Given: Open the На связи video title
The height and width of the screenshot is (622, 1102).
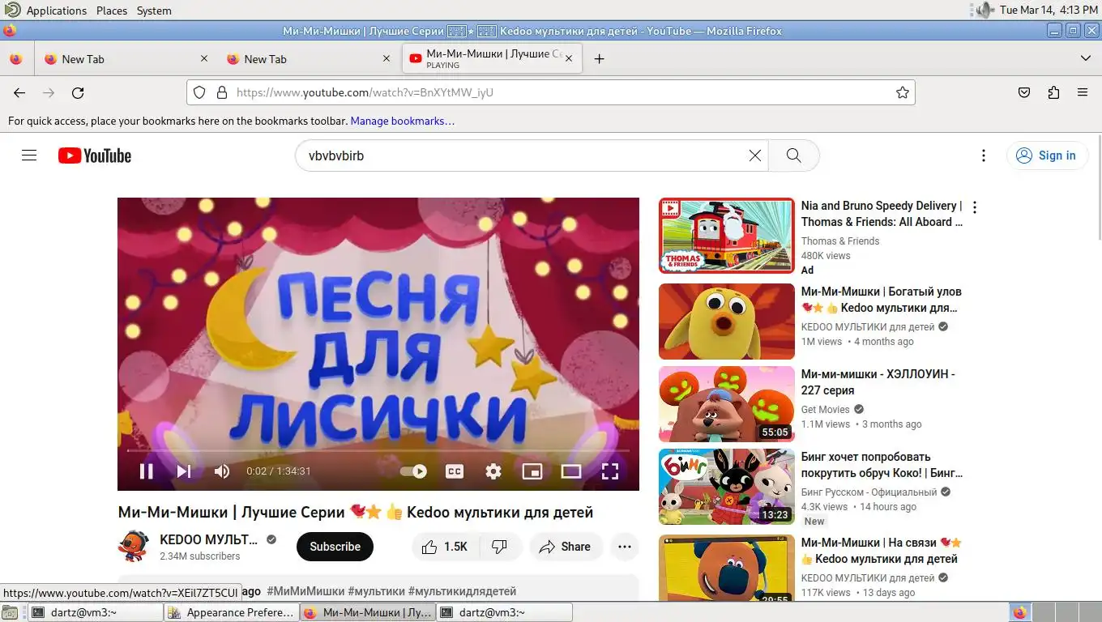Looking at the screenshot, I should pyautogui.click(x=882, y=551).
